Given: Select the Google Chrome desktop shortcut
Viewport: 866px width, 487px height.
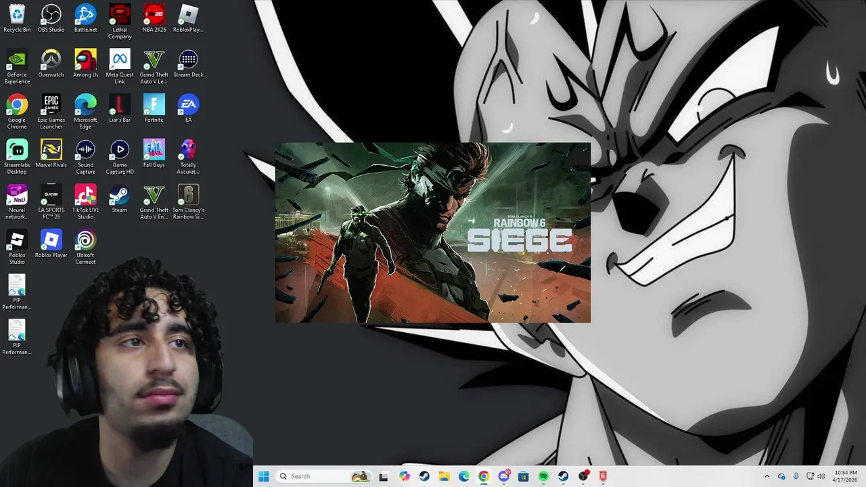Looking at the screenshot, I should pos(17,112).
